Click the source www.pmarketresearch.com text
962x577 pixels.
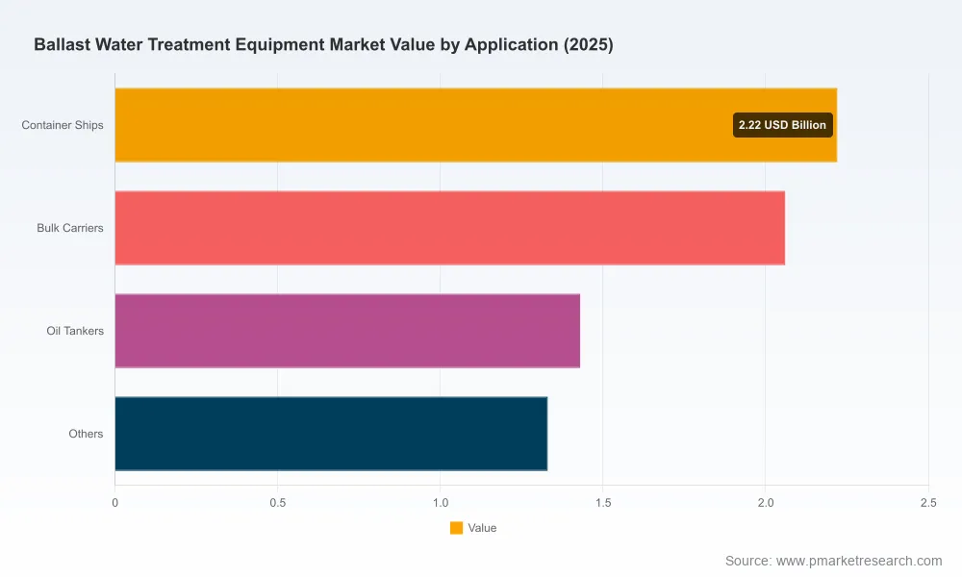(834, 561)
